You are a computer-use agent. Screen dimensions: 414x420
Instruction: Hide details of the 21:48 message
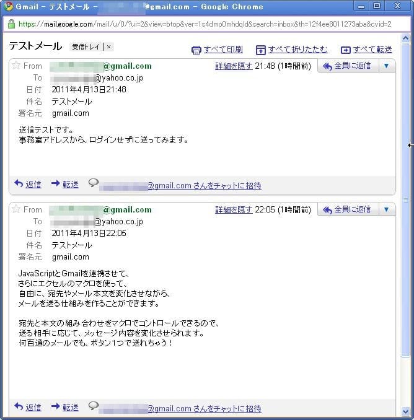click(x=234, y=66)
